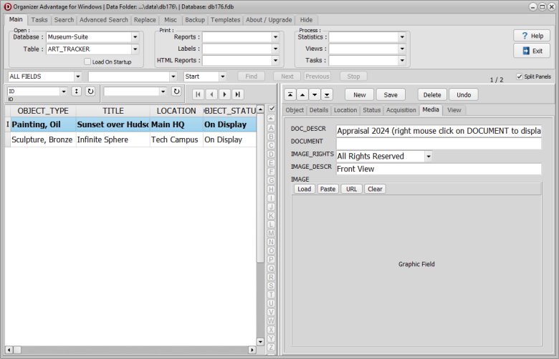
Task: Move to the top record in the detail panel
Action: (289, 94)
